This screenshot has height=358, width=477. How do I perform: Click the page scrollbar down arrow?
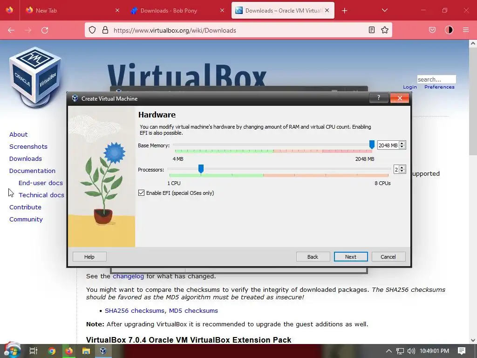(x=473, y=340)
